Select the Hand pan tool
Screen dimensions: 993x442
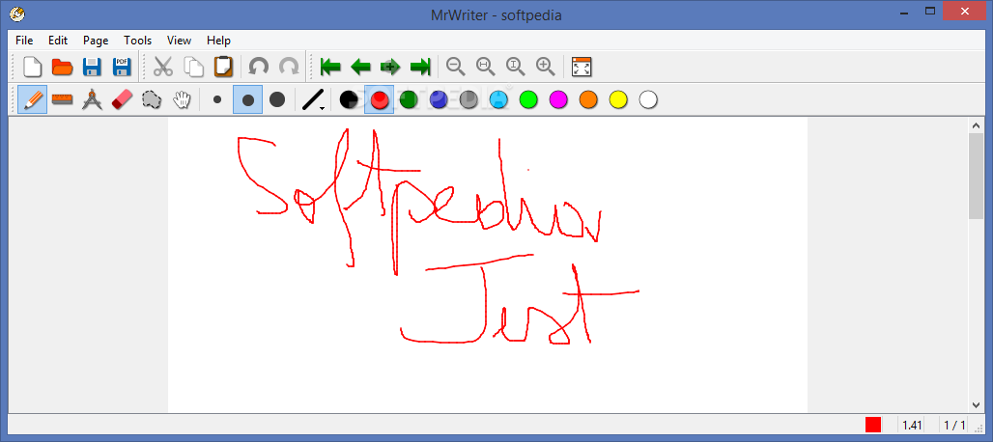tap(182, 99)
